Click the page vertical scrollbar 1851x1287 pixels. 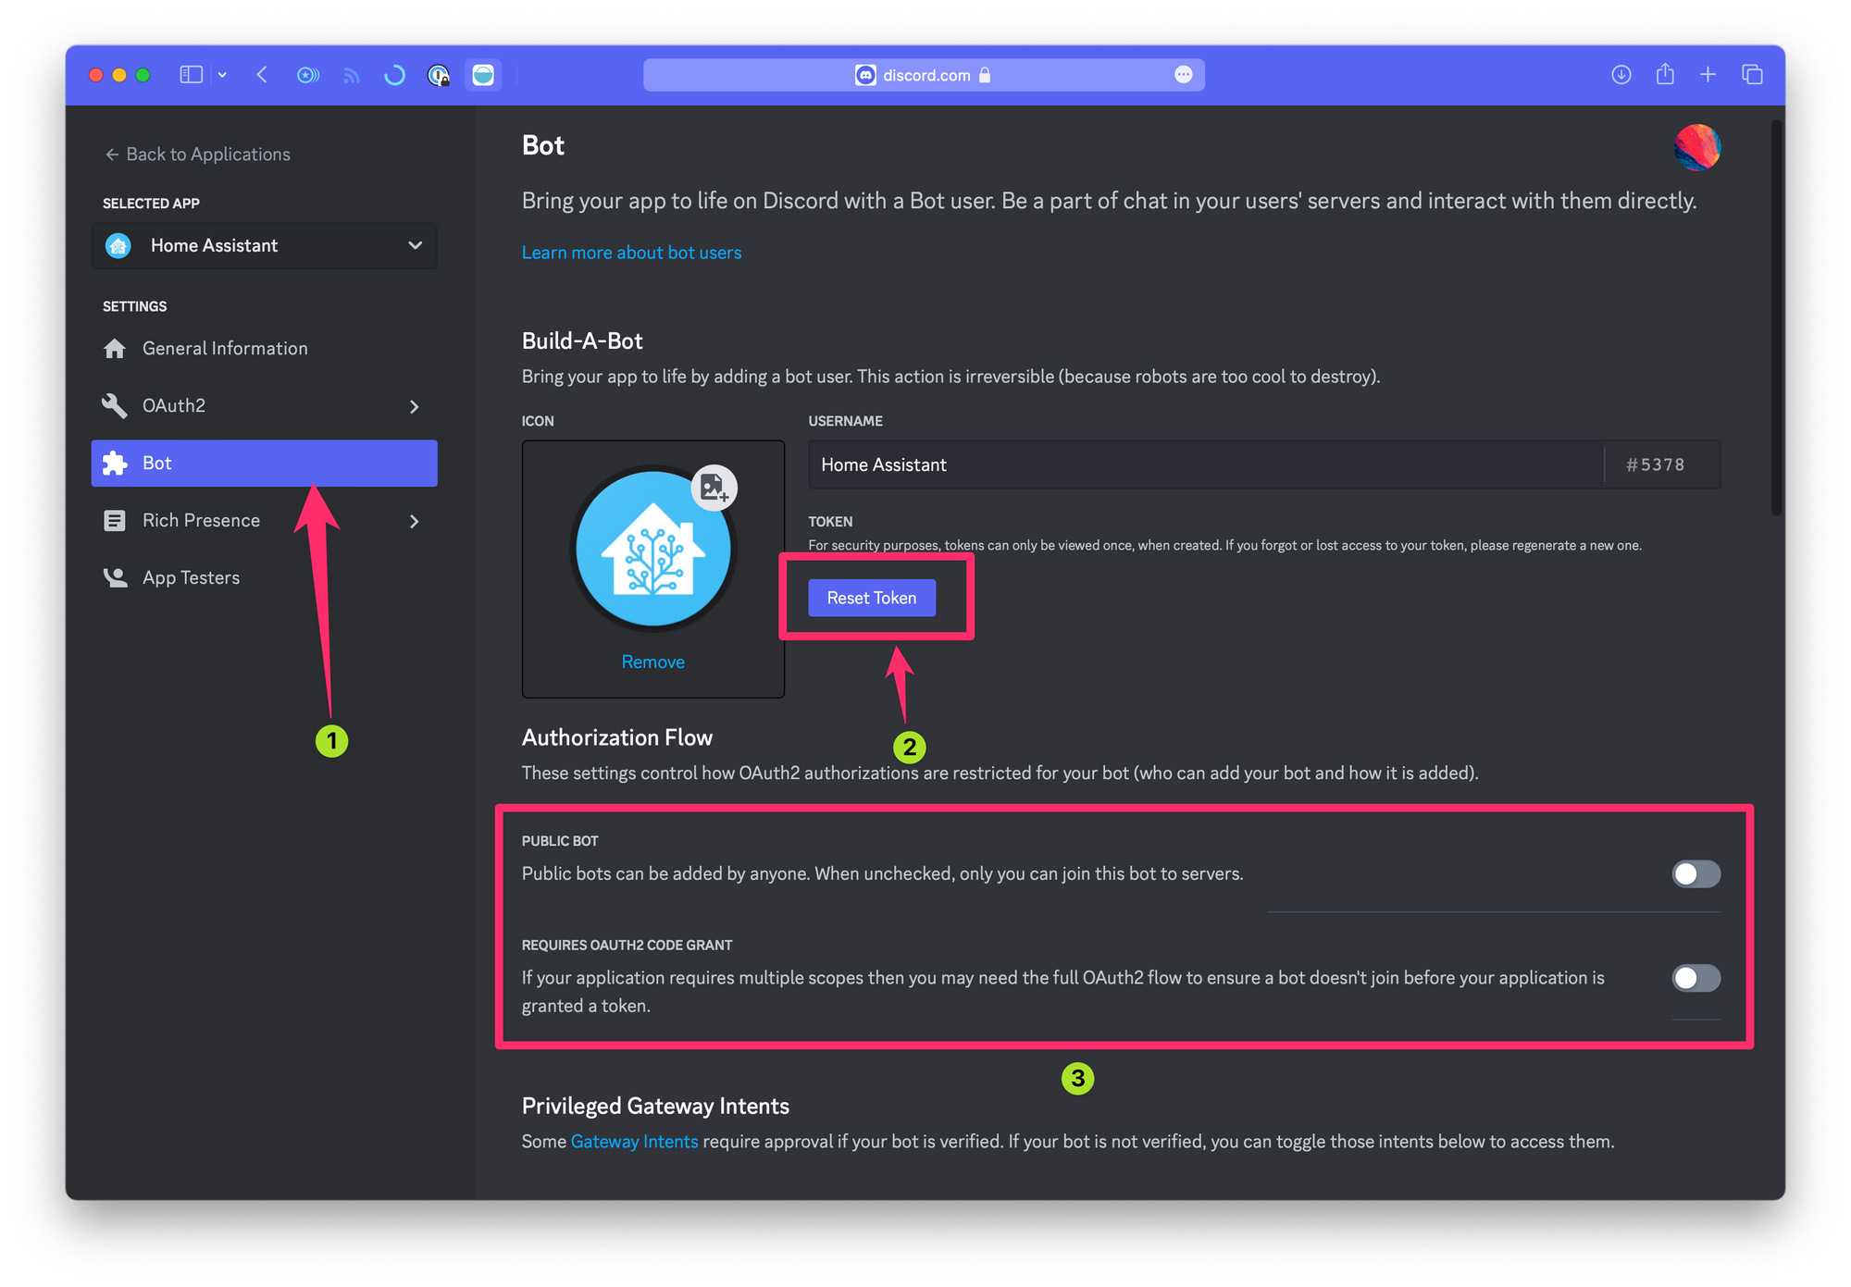click(1776, 317)
